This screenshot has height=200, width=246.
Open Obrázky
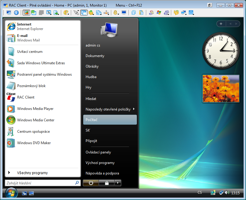tap(110, 66)
